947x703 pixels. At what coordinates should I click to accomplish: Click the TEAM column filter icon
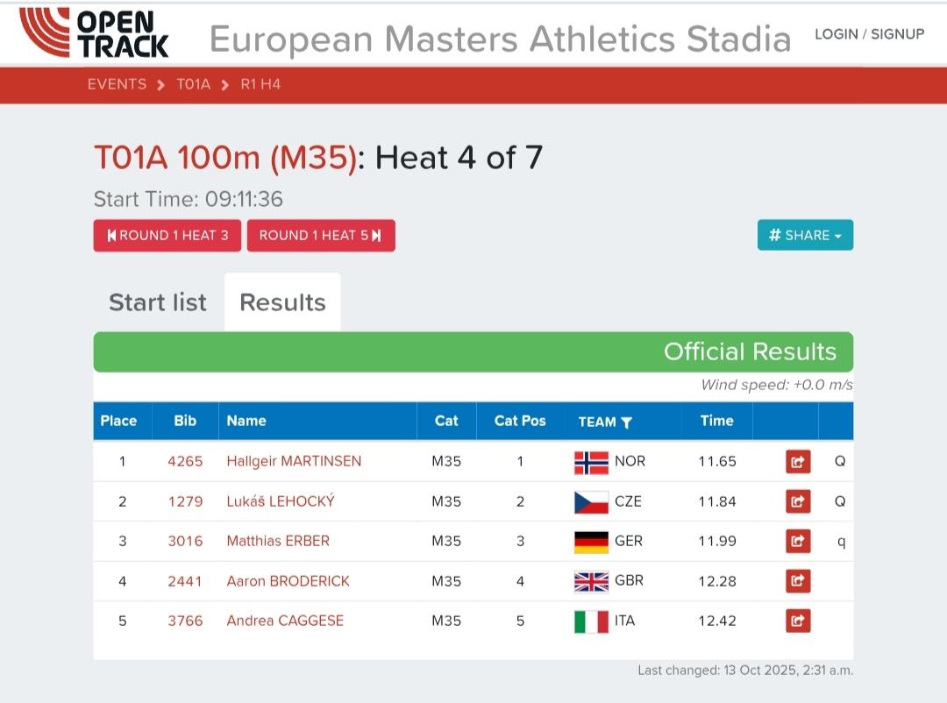626,423
